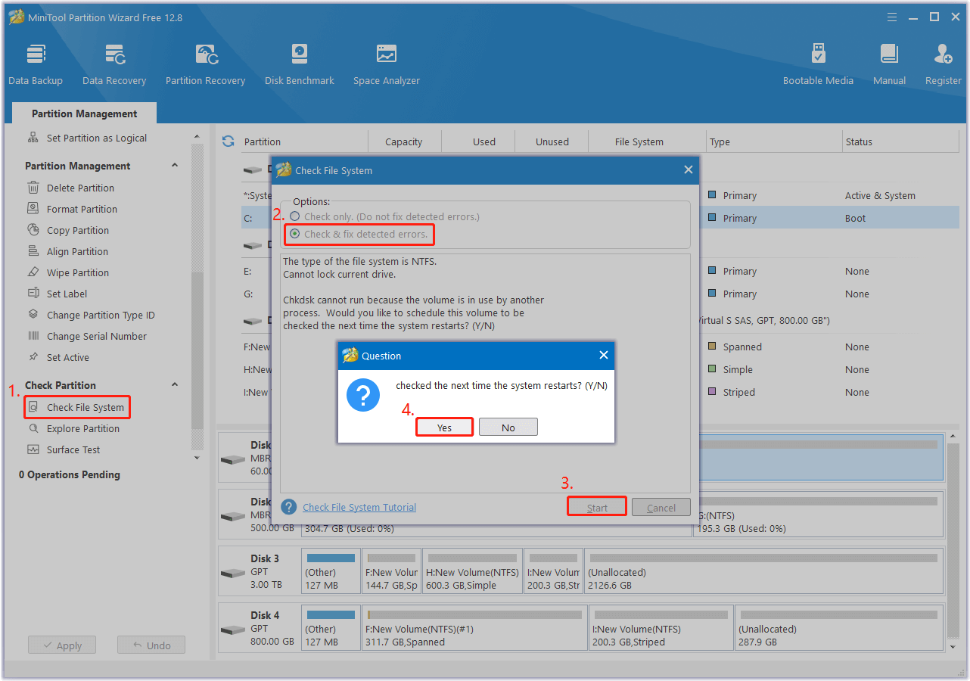Click the Simple type color square
The width and height of the screenshot is (970, 681).
click(x=712, y=369)
